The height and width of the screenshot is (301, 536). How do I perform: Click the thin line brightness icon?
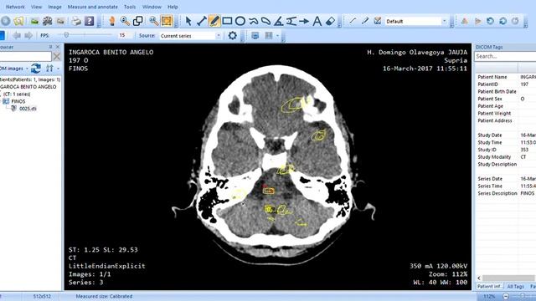[x=353, y=21]
